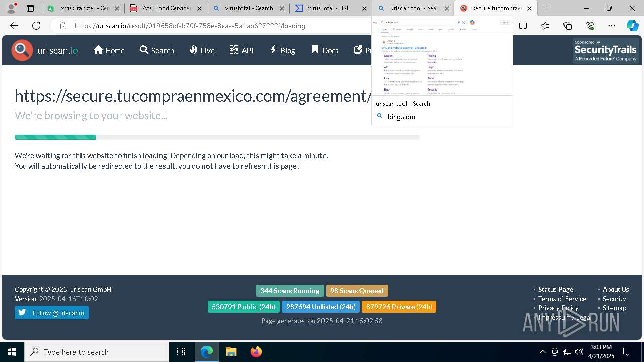Open browser Collections
The height and width of the screenshot is (362, 644).
pos(568,26)
